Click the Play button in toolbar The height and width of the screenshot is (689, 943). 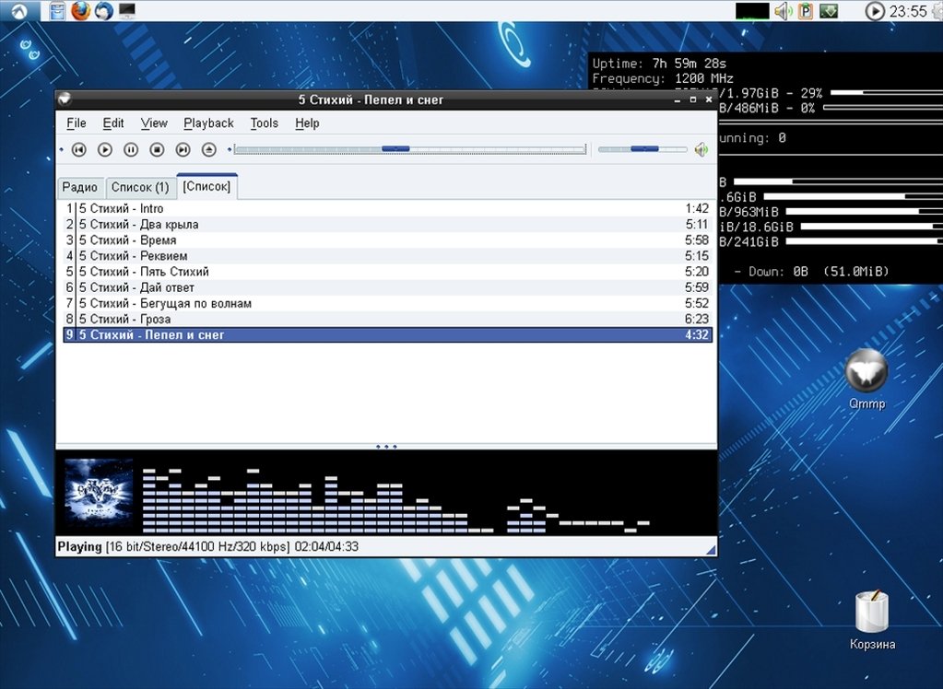pos(105,150)
